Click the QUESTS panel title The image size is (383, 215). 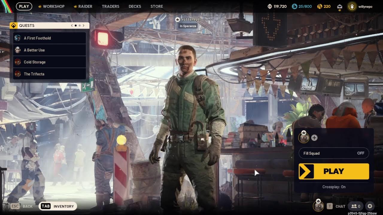tap(27, 25)
